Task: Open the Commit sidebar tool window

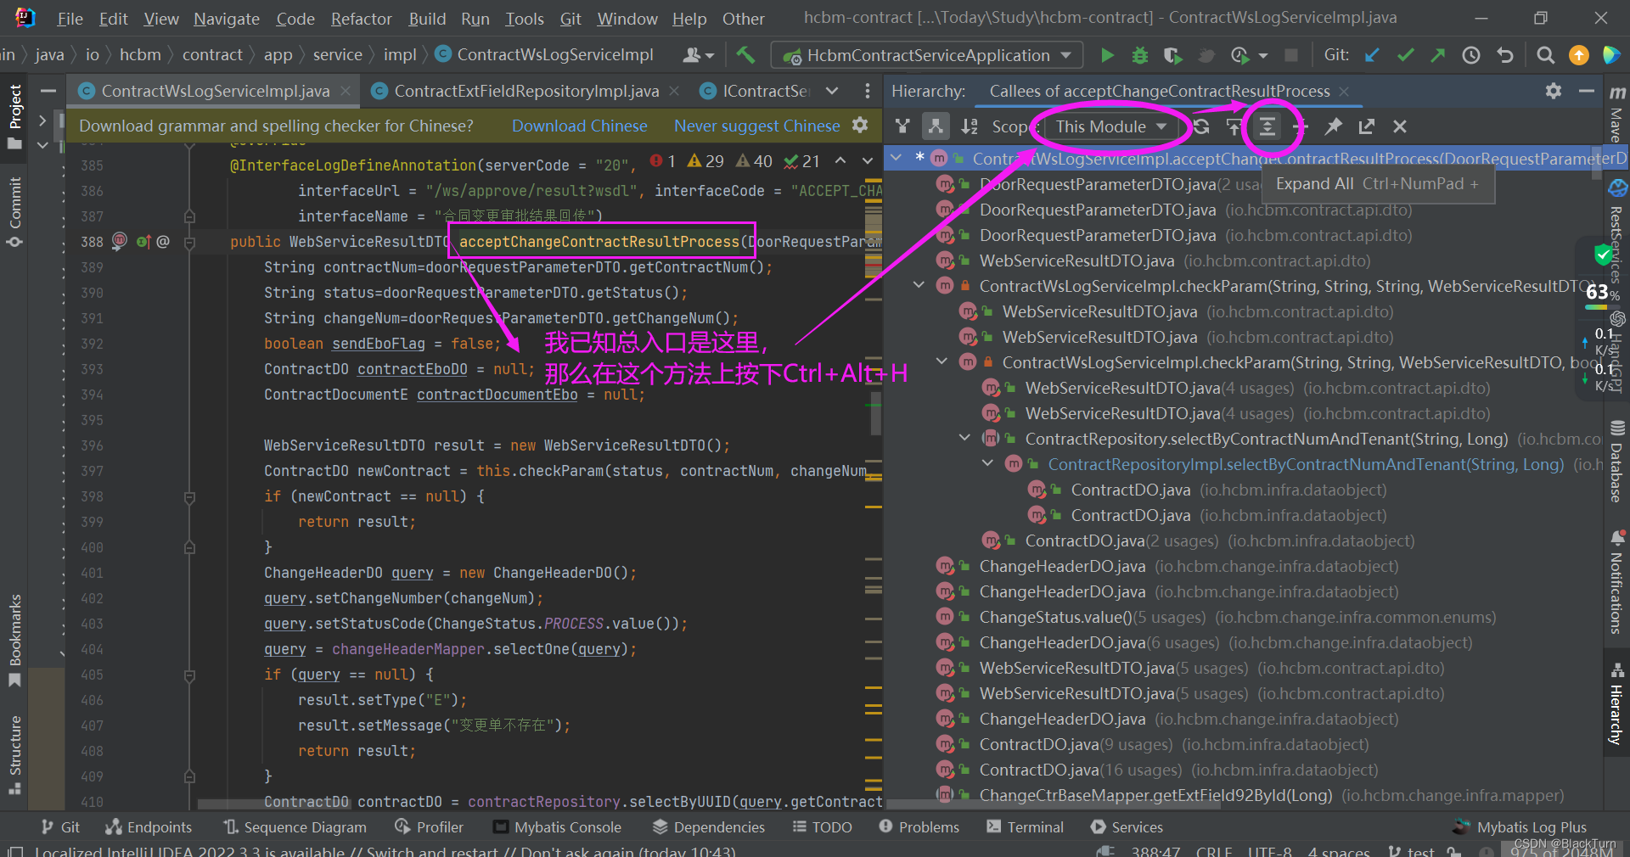Action: click(14, 212)
